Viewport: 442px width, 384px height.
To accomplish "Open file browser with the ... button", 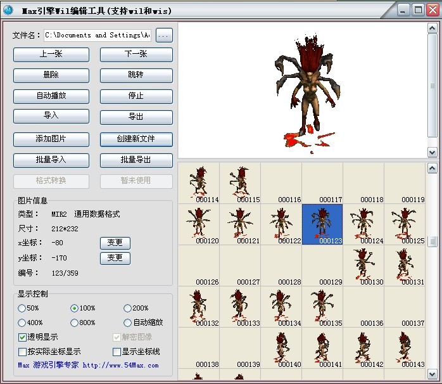I will tap(164, 35).
